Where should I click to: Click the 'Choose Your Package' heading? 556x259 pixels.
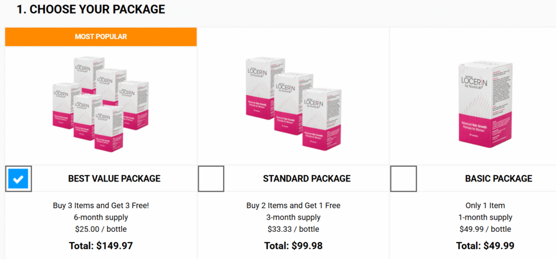click(91, 9)
